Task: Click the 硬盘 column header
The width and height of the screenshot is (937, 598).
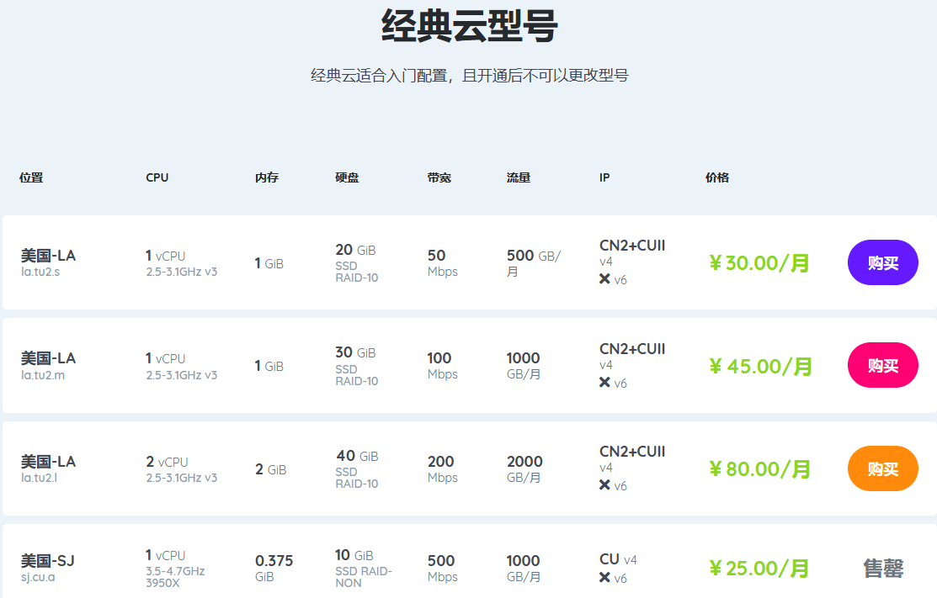Action: (x=347, y=177)
